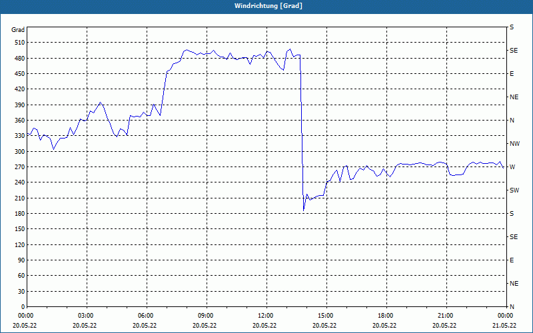Screen dimensions: 533x333
Task: Click the 180 degree axis label
Action: [x=20, y=213]
